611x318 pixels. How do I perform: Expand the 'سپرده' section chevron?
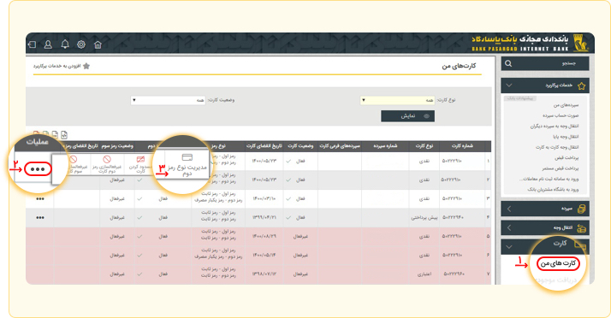[509, 209]
